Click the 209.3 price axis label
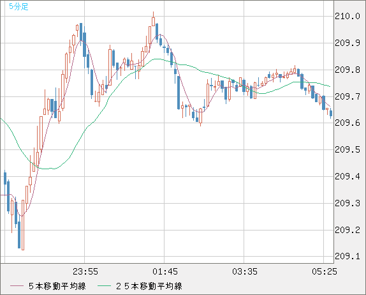This screenshot has width=366, height=295. click(x=348, y=203)
